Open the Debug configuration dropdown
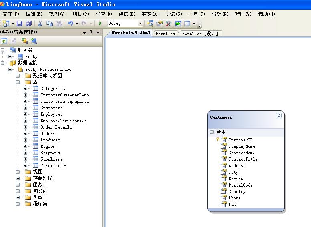 140,24
